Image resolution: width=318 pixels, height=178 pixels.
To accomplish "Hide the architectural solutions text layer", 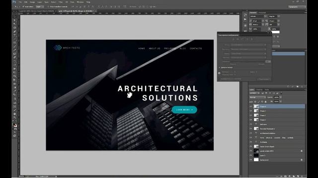I will tap(251, 133).
